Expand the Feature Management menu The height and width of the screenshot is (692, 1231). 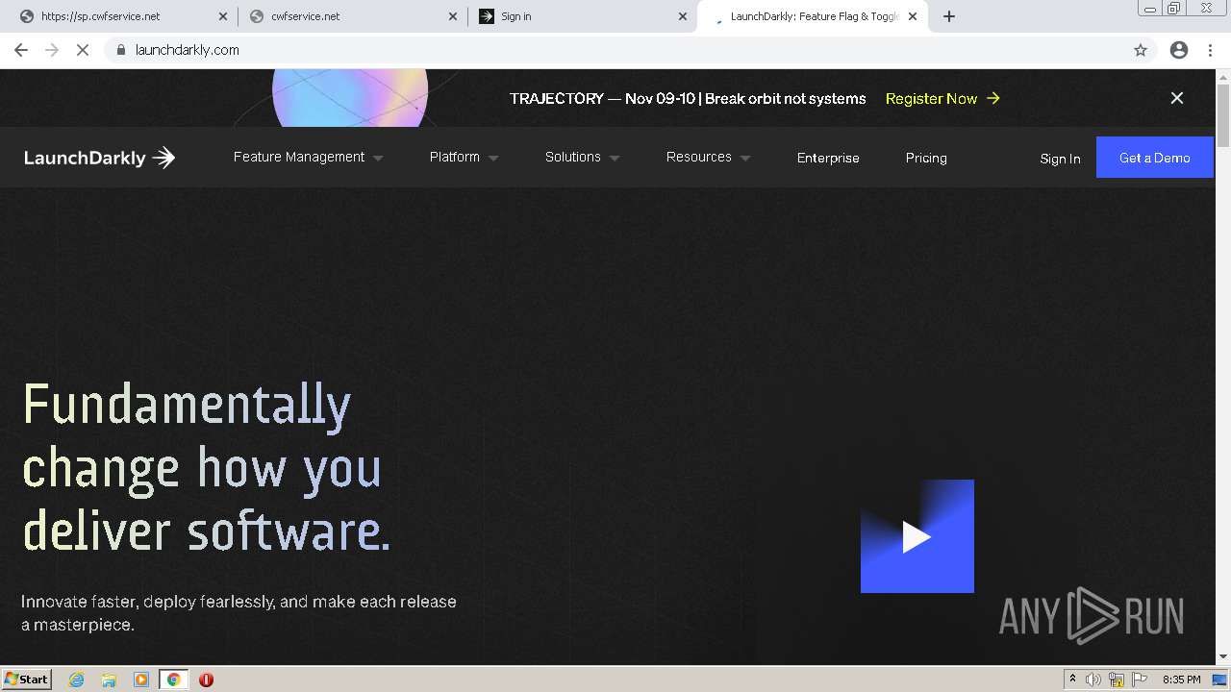point(308,157)
